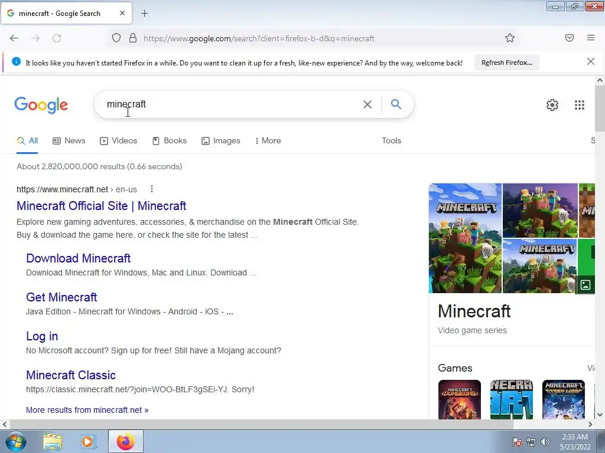
Task: Reload the current page
Action: [57, 38]
